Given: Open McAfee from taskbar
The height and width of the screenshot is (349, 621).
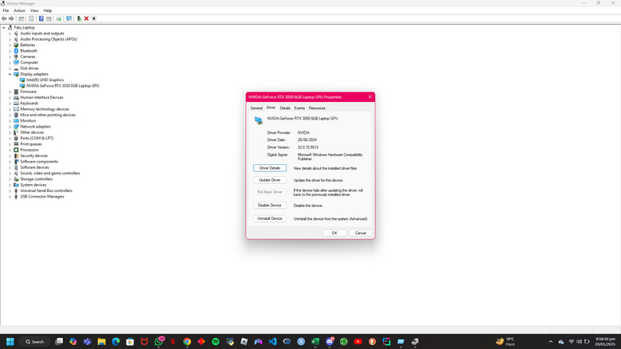Looking at the screenshot, I should point(144,342).
